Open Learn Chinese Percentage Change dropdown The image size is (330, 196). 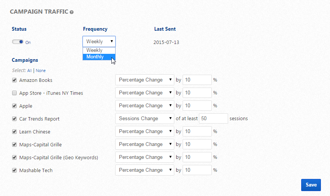[144, 132]
